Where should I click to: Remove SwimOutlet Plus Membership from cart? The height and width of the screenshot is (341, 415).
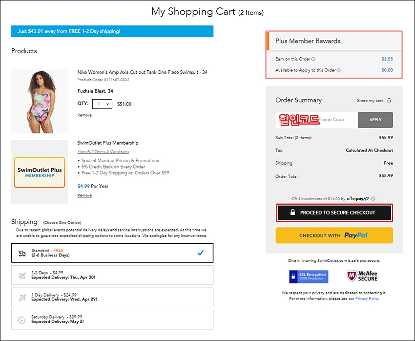coord(84,195)
